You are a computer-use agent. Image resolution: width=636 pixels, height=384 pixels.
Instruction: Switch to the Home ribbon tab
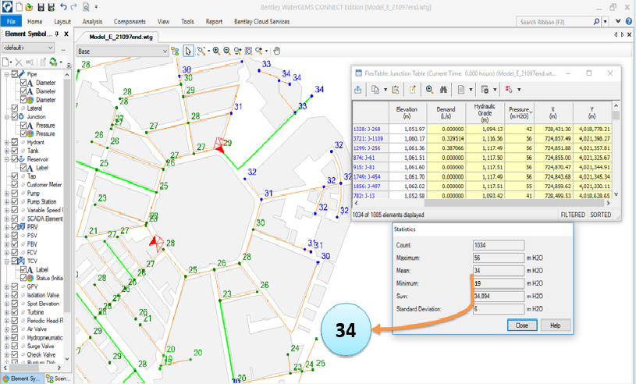35,22
